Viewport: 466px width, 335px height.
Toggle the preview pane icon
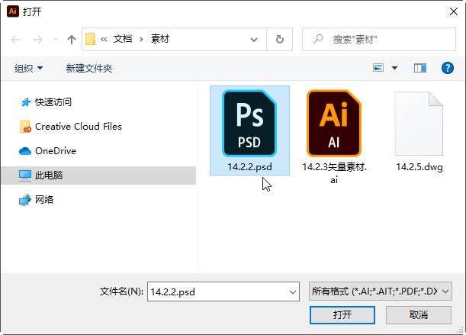coord(420,68)
